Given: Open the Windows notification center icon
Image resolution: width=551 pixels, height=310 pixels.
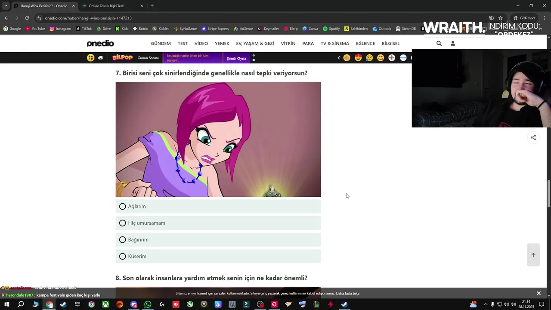Looking at the screenshot, I should click(x=542, y=304).
